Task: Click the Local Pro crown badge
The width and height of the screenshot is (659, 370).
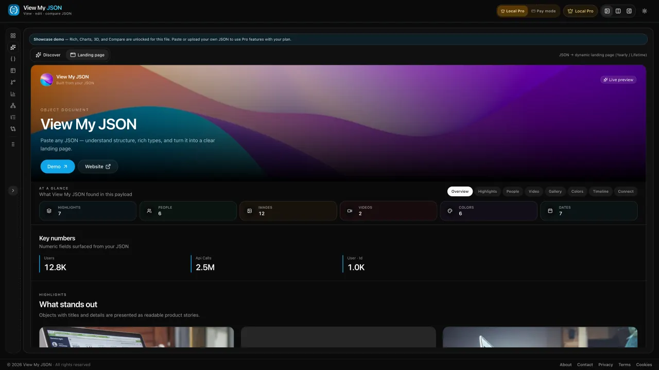Action: point(580,11)
